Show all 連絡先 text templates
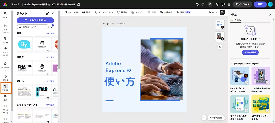The height and width of the screenshot is (123, 275). point(50,57)
